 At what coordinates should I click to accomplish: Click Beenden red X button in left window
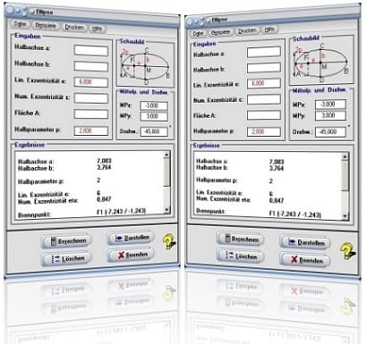(x=132, y=255)
